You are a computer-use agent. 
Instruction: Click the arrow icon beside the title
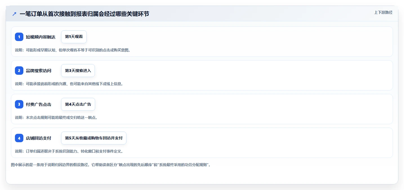pyautogui.click(x=14, y=14)
